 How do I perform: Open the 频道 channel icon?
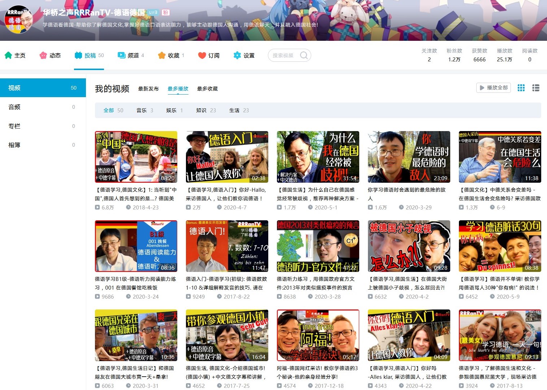pyautogui.click(x=121, y=55)
